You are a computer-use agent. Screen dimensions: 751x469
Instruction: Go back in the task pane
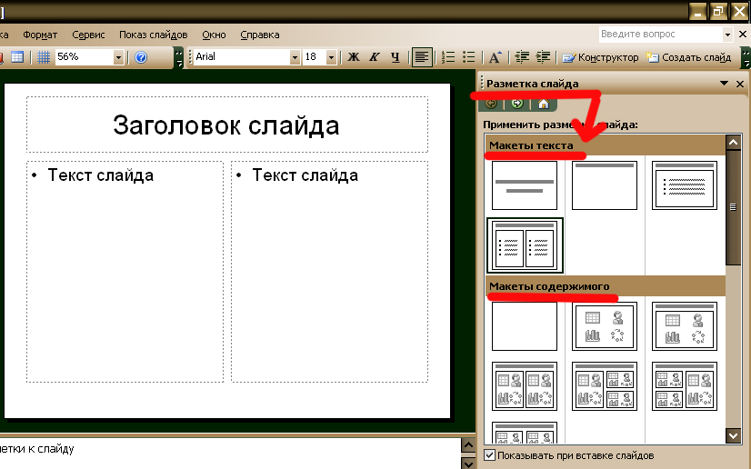point(491,104)
